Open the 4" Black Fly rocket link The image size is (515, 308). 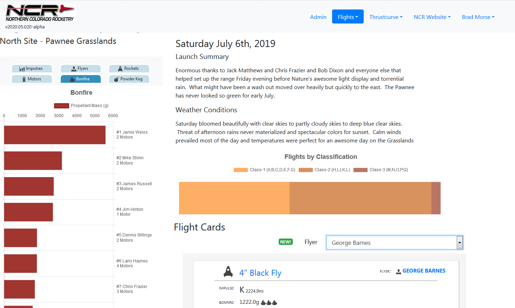[260, 273]
